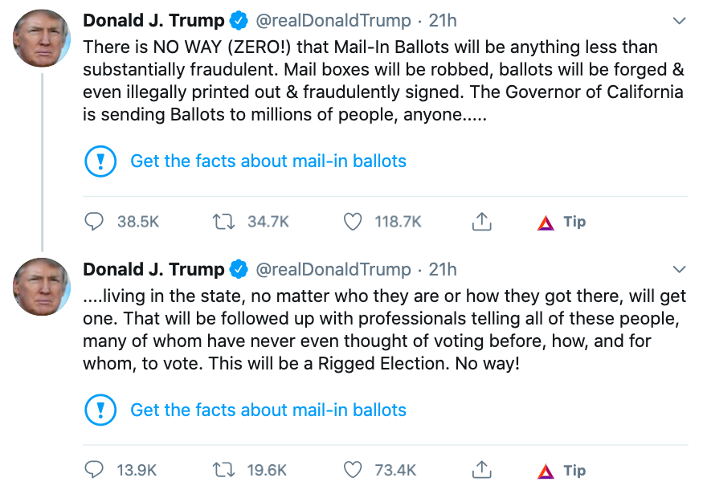Reply to the first tweet via comment icon
703x494 pixels.
95,222
